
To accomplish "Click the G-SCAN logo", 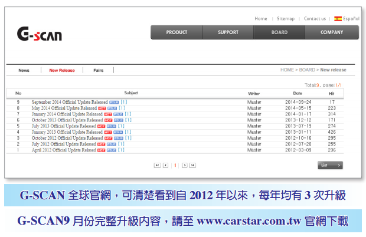I will tap(40, 34).
